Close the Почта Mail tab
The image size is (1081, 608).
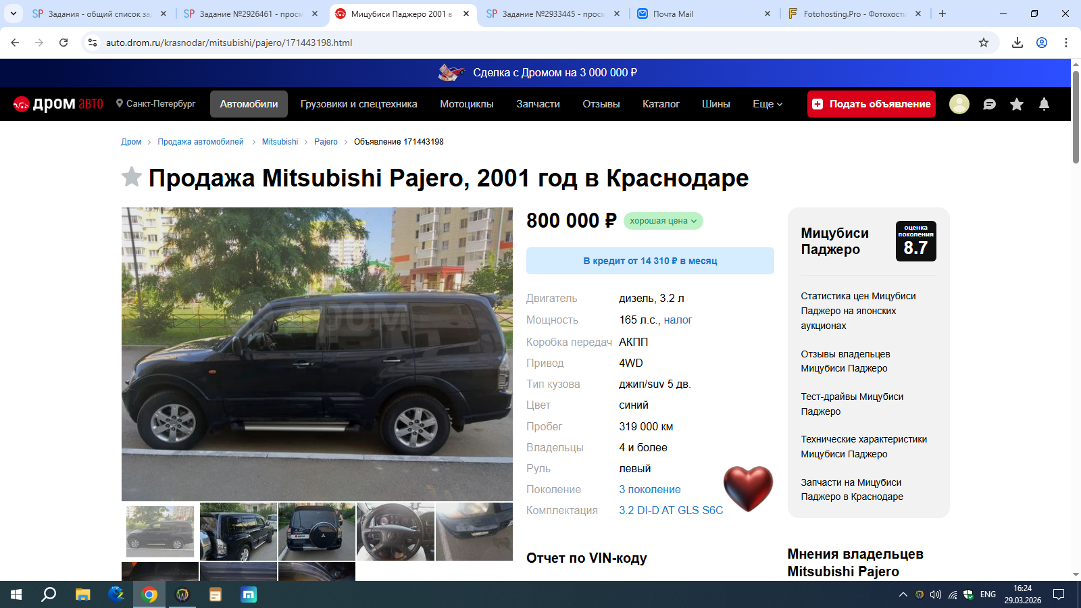click(x=768, y=14)
